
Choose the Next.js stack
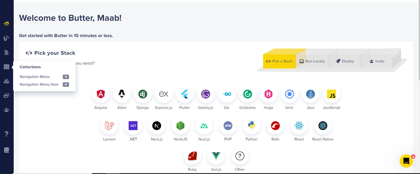pos(157,126)
